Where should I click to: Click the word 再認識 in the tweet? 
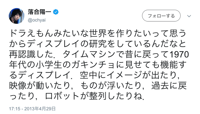pos(22,54)
